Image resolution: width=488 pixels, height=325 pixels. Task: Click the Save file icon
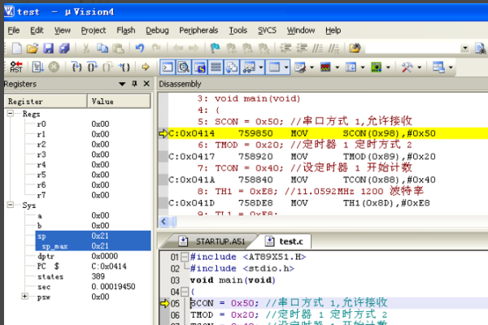pos(49,49)
